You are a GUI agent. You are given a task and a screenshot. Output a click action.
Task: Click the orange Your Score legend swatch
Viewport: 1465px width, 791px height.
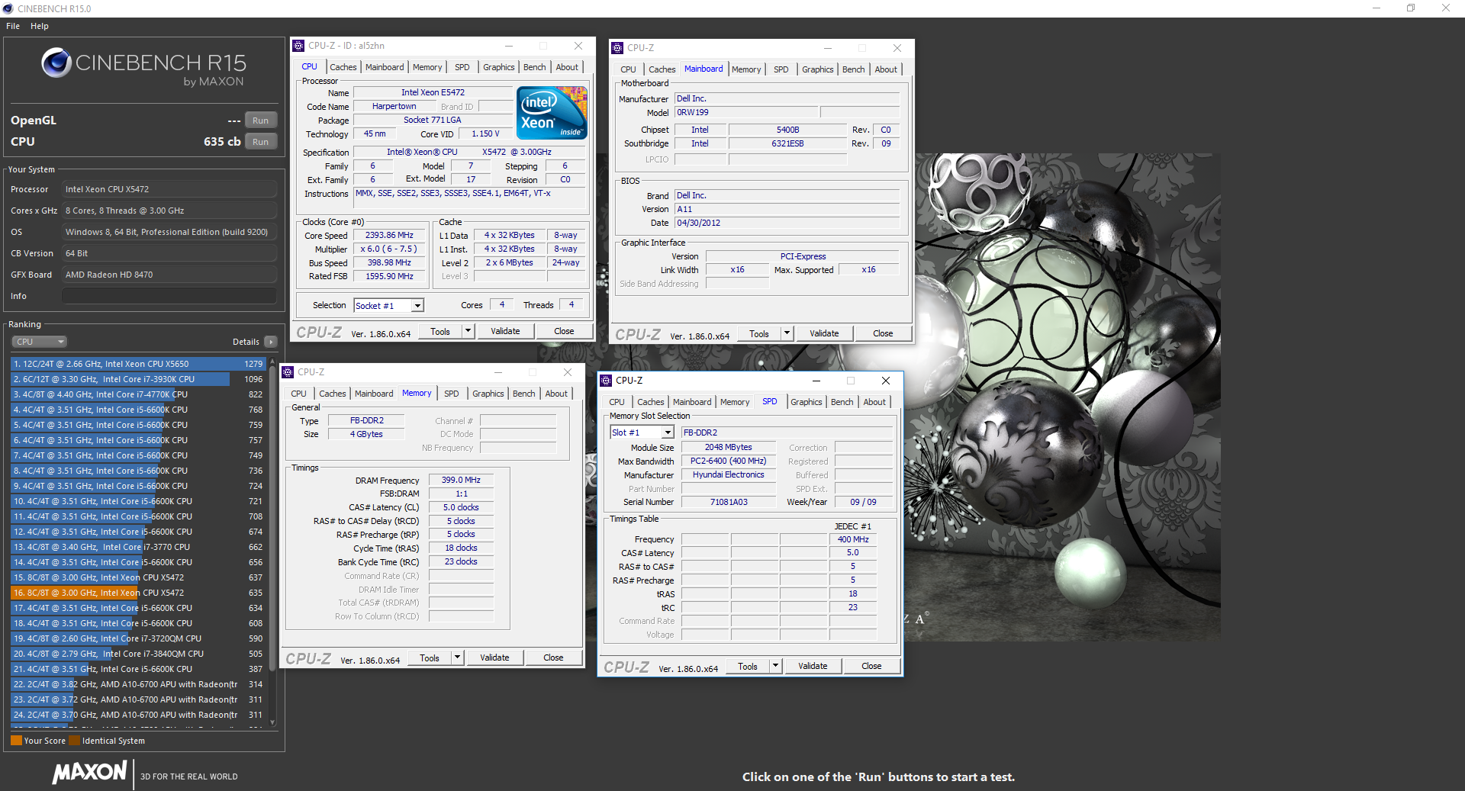point(16,741)
